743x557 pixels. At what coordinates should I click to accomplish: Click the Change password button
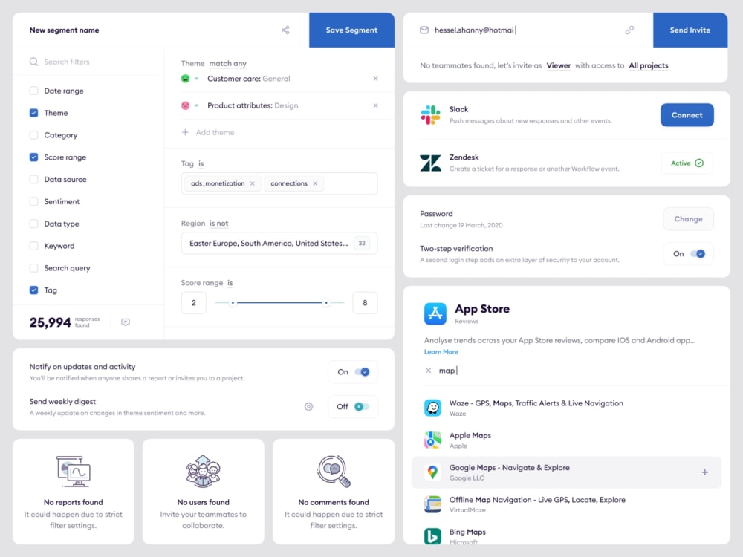click(688, 219)
